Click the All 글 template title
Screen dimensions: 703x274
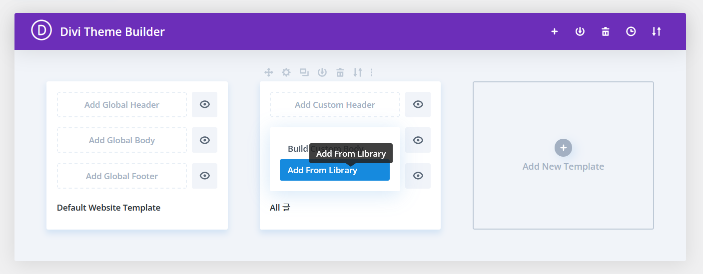[x=280, y=208]
